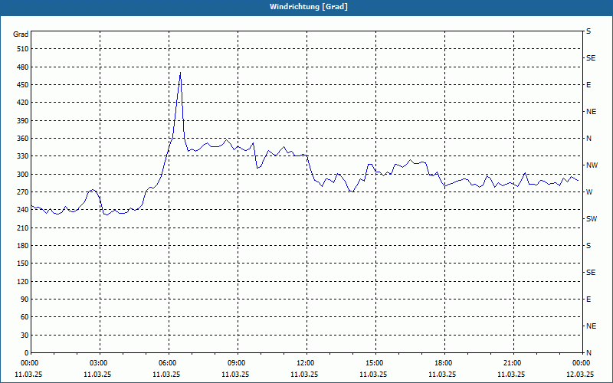The width and height of the screenshot is (613, 383).
Task: Select the 15:00 time label
Action: (x=375, y=363)
